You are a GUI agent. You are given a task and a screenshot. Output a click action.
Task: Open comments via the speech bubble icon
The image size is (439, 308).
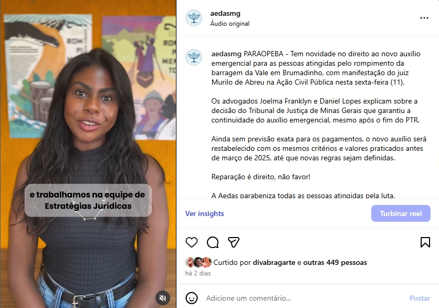[x=213, y=242]
